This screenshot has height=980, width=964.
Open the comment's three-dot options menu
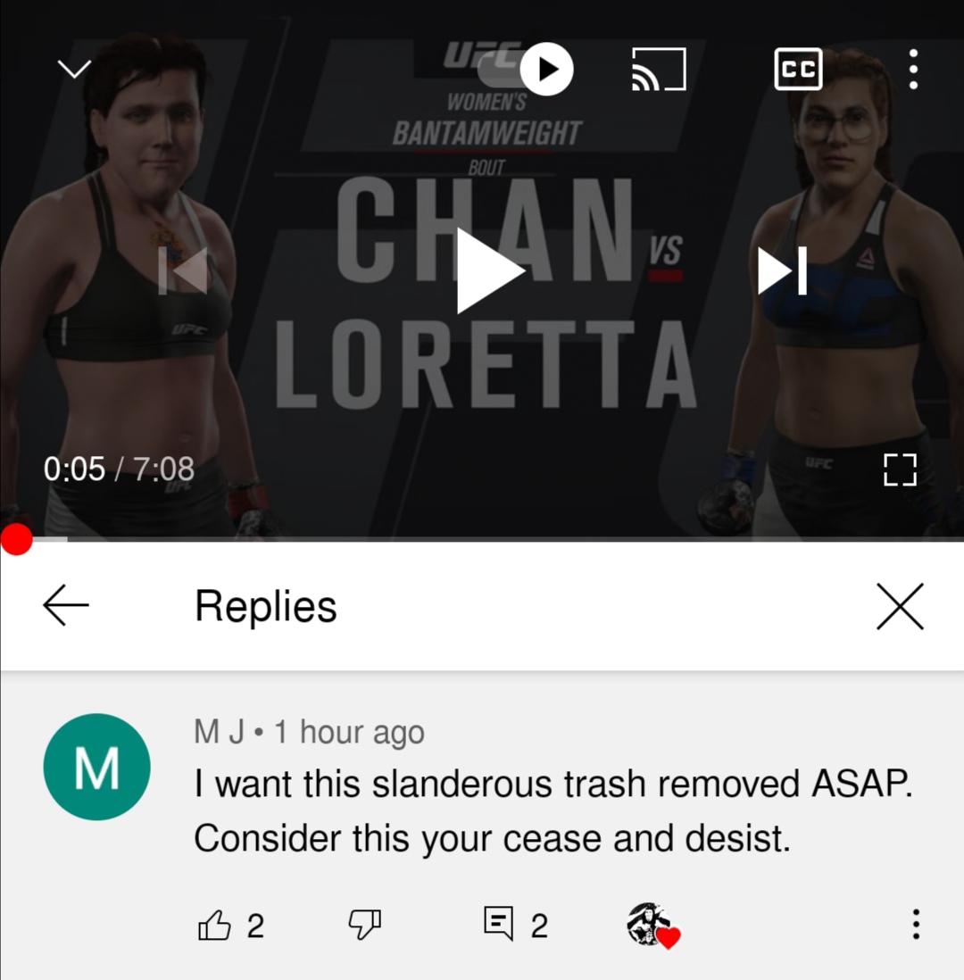(916, 924)
